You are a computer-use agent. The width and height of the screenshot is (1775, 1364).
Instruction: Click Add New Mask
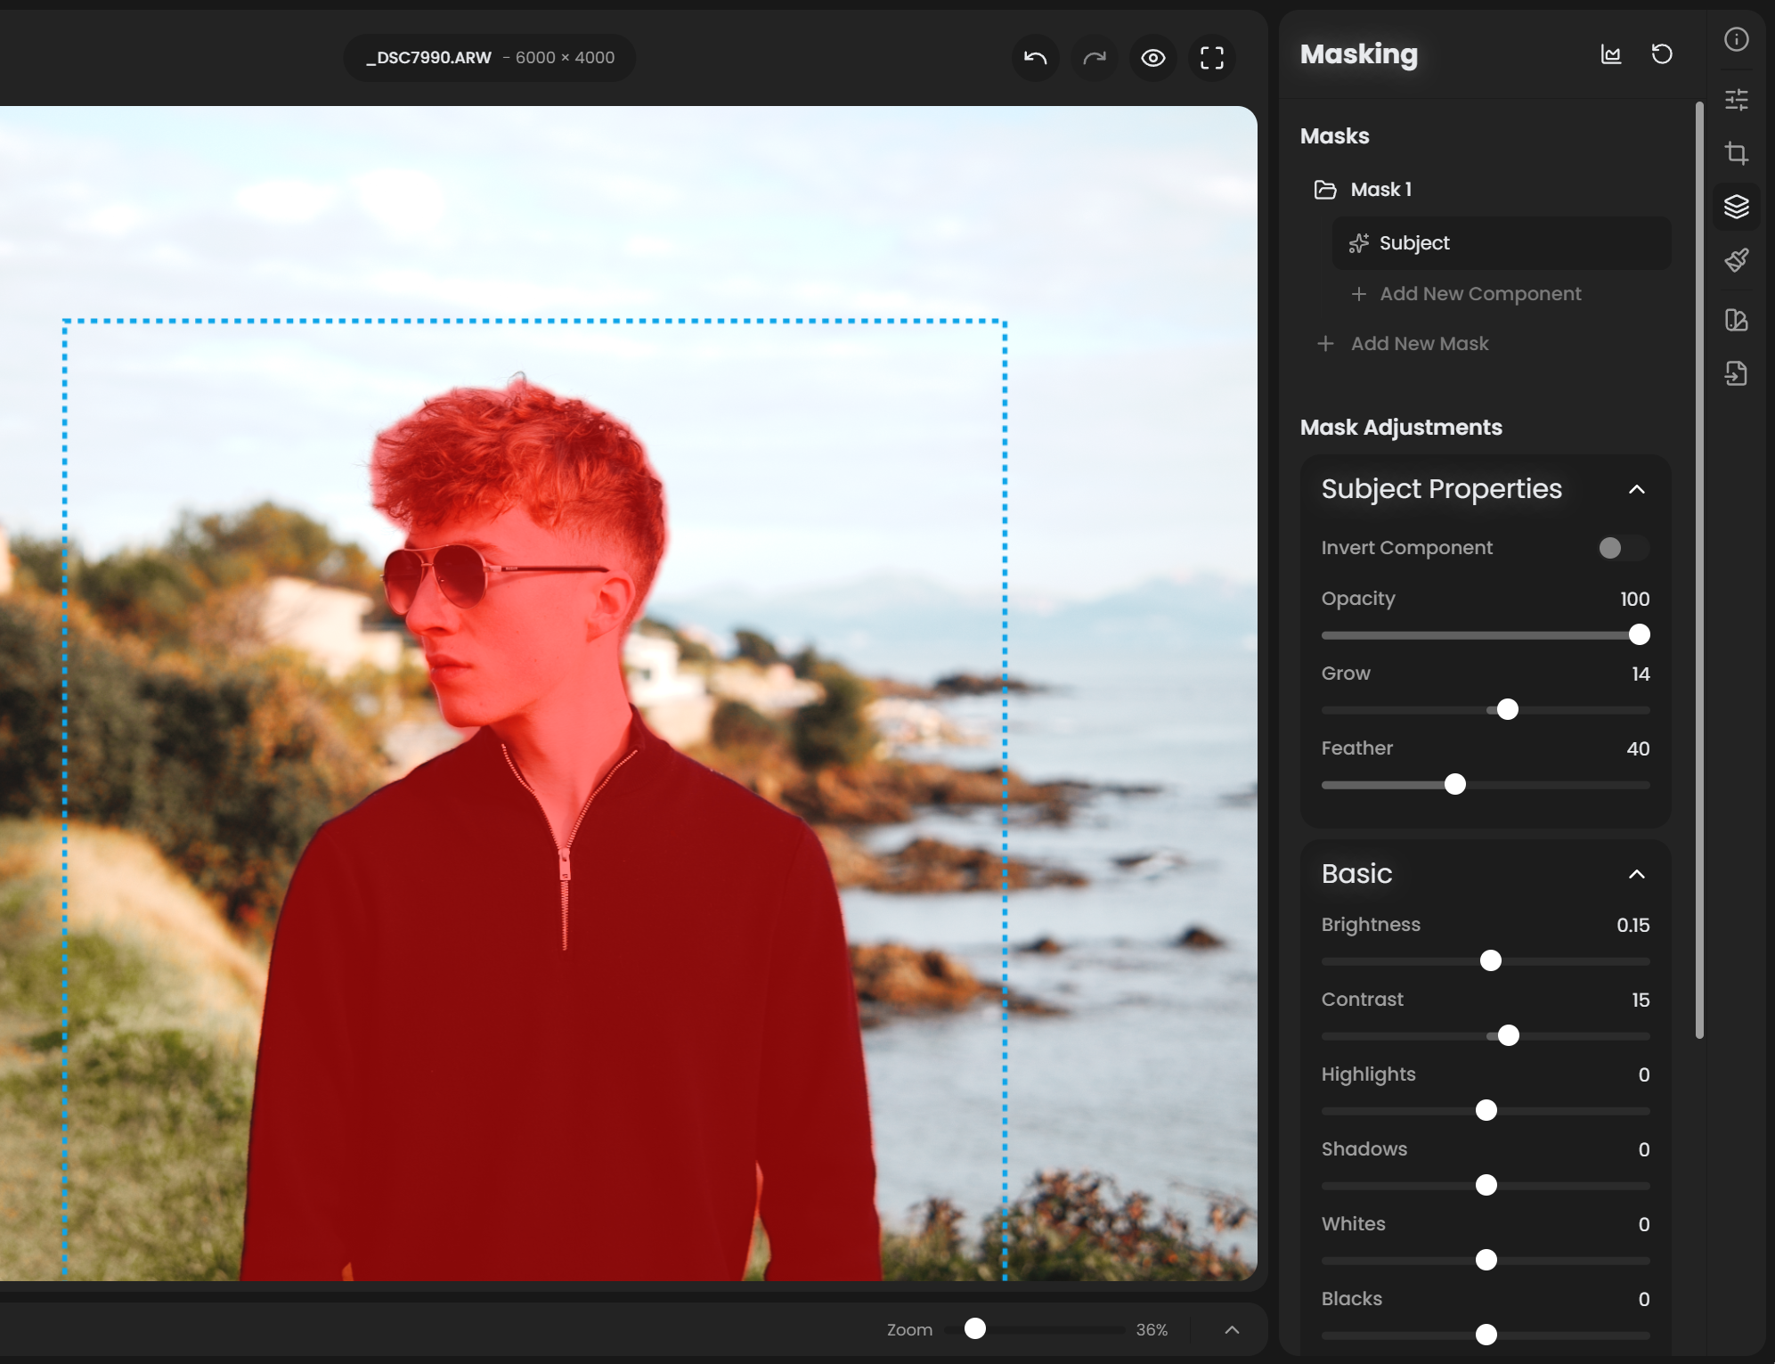pos(1418,344)
